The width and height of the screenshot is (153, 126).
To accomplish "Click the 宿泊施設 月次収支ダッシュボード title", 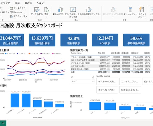I will coord(31,26).
